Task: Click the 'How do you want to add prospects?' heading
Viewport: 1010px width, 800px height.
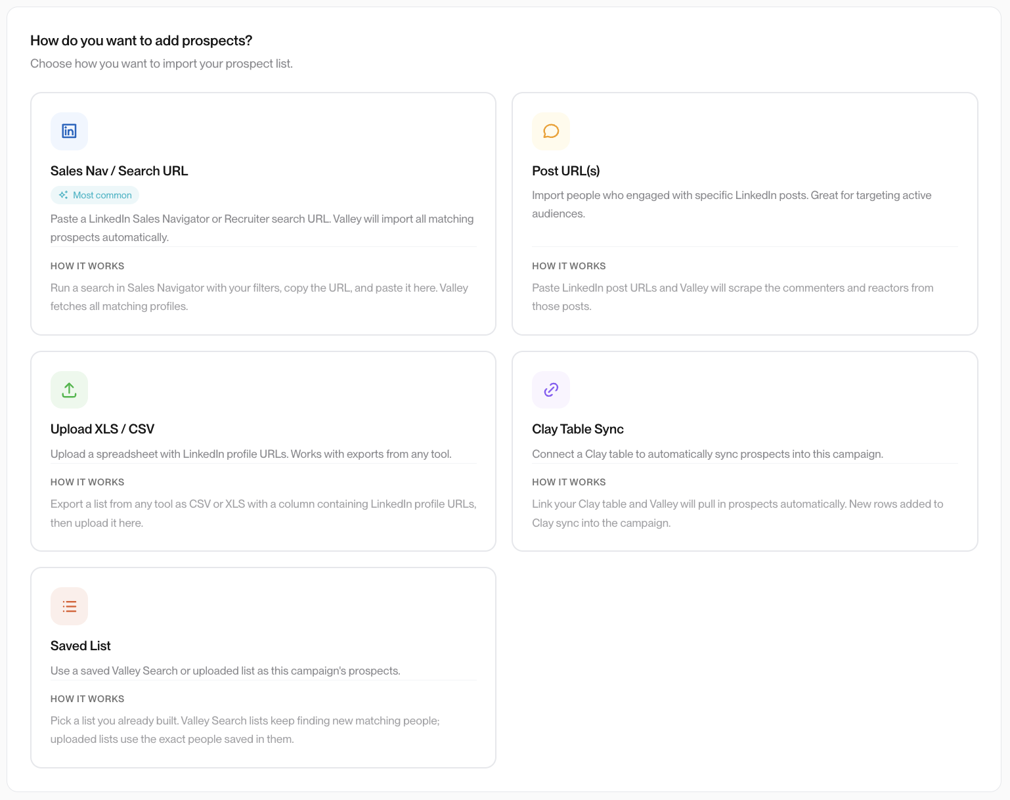Action: [x=141, y=41]
